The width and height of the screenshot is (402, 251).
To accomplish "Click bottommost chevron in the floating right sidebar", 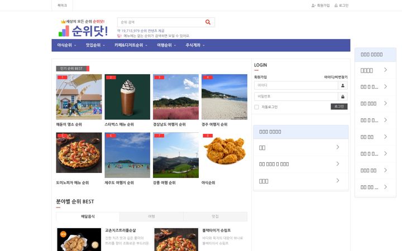I will click(385, 187).
